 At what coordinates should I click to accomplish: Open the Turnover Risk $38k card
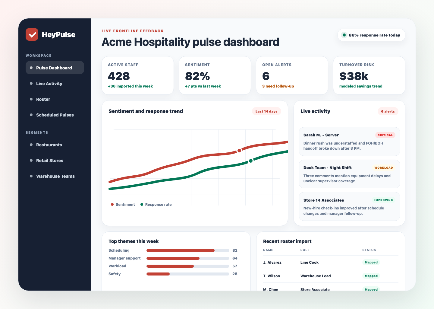pyautogui.click(x=369, y=75)
